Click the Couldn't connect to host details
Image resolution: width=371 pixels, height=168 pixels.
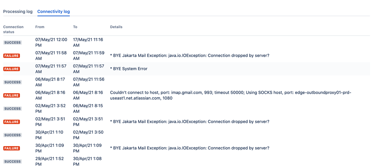(231, 95)
